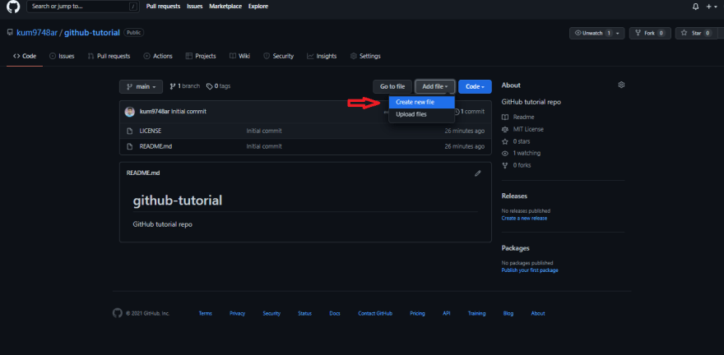The image size is (724, 355).
Task: Click the Readme book icon in About
Action: [x=505, y=118]
